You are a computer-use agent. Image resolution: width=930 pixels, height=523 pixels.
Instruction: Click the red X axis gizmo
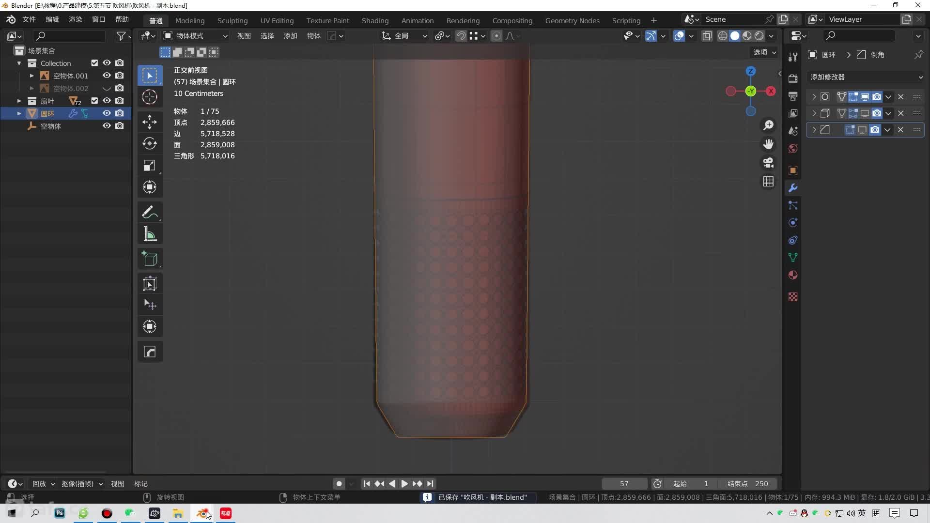click(x=771, y=91)
